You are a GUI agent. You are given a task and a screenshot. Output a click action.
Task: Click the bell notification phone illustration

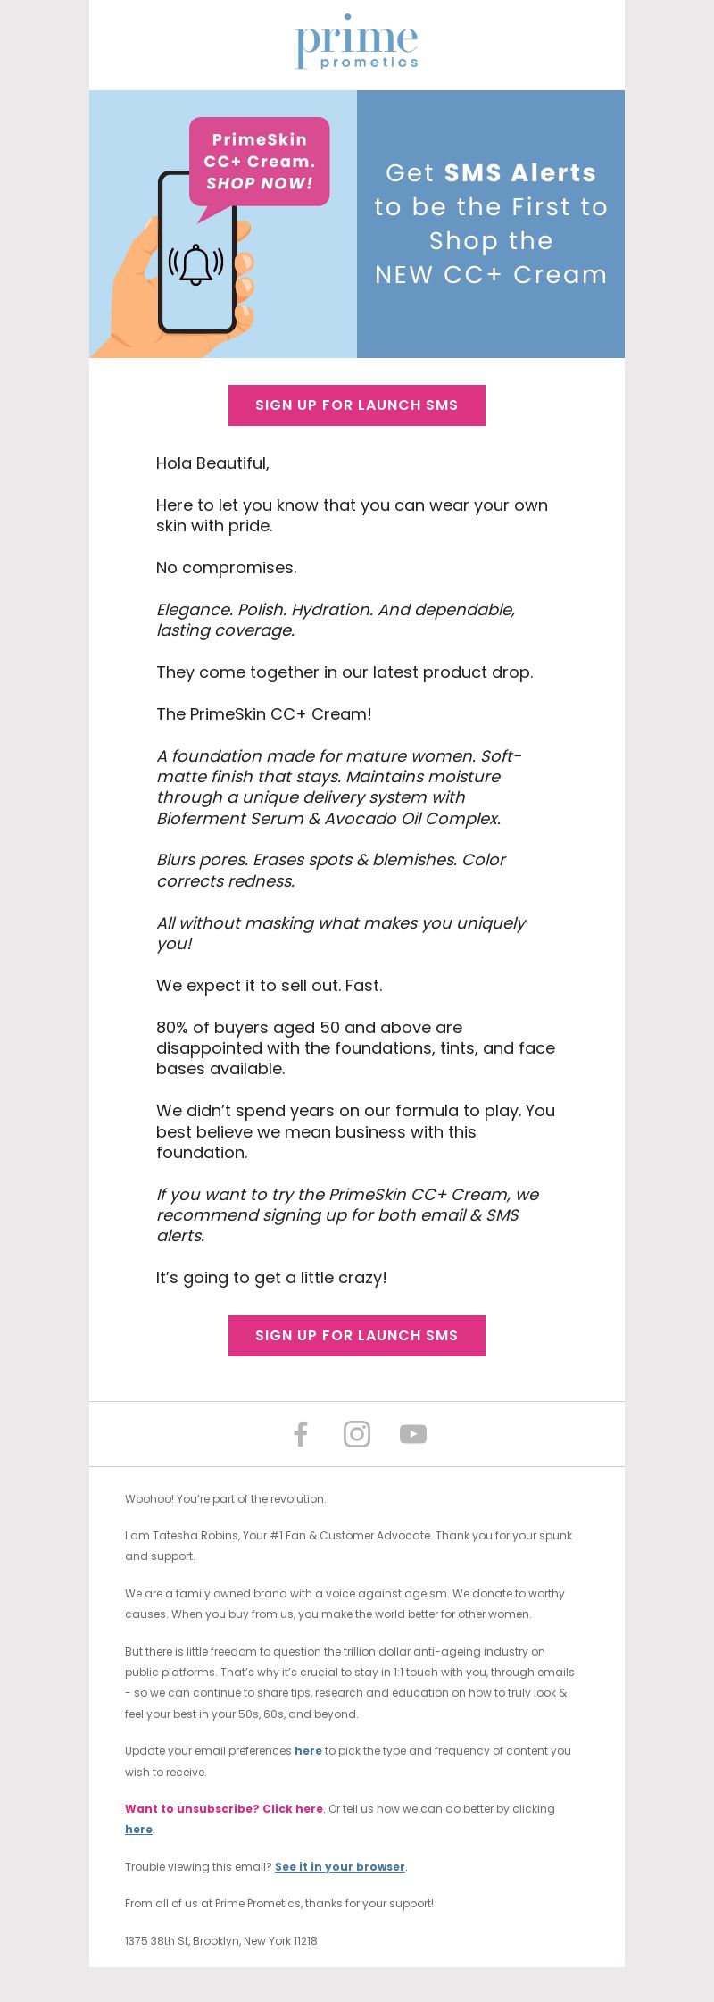(x=197, y=253)
